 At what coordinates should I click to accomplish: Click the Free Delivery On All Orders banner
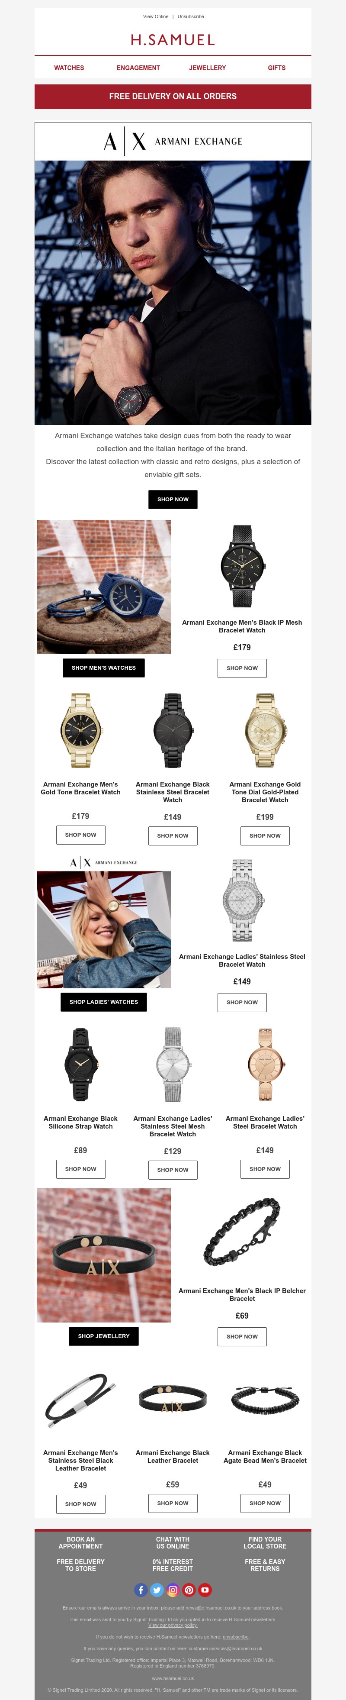pos(173,97)
